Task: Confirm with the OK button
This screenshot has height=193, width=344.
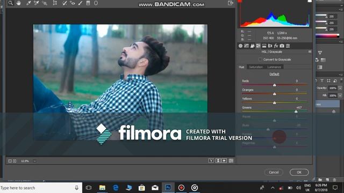Action: coord(299,173)
